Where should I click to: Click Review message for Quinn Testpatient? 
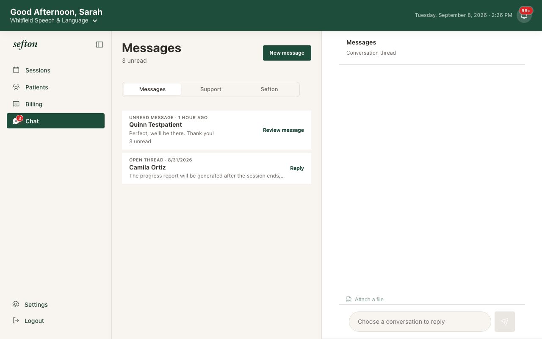(283, 130)
